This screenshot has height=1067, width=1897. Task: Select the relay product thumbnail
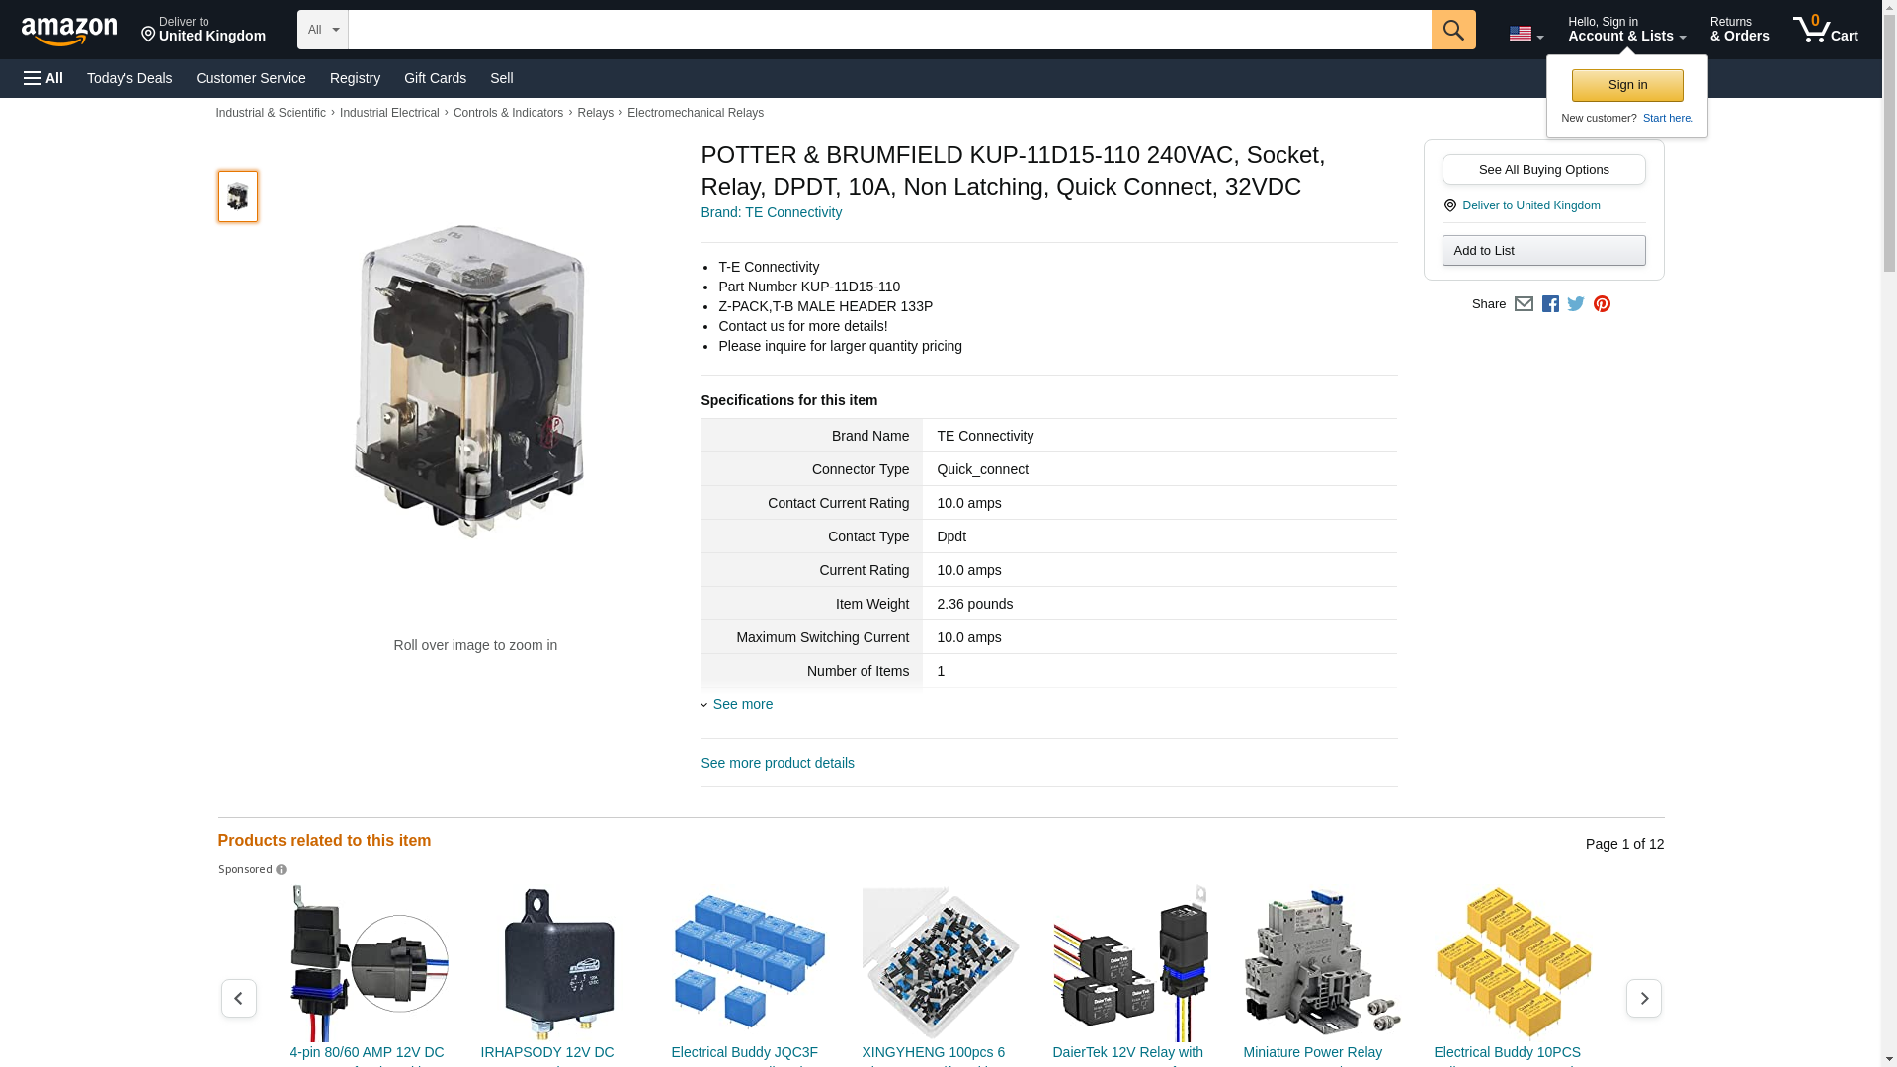tap(238, 196)
